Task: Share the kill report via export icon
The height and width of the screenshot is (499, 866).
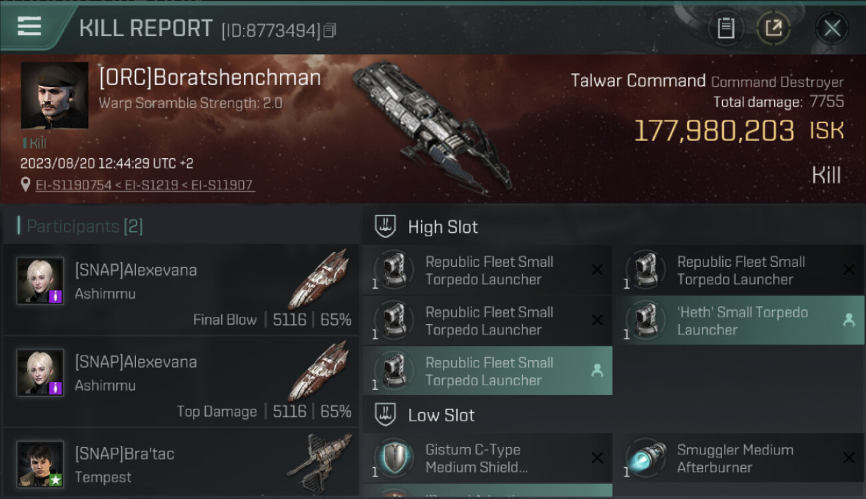Action: [773, 28]
